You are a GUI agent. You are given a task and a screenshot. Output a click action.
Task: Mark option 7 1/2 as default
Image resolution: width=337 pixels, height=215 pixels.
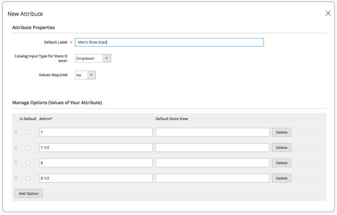[x=27, y=147]
